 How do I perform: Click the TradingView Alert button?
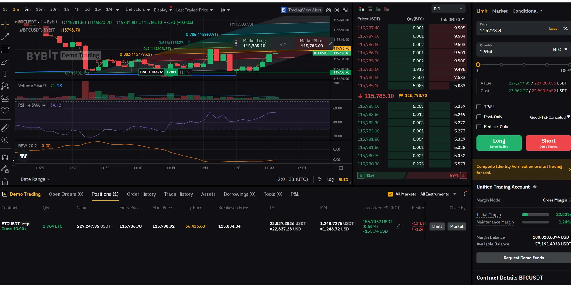pos(301,10)
